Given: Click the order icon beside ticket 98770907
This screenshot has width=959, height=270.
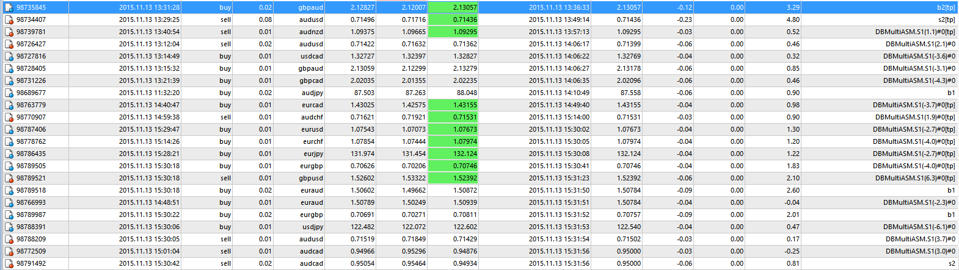Looking at the screenshot, I should 9,117.
